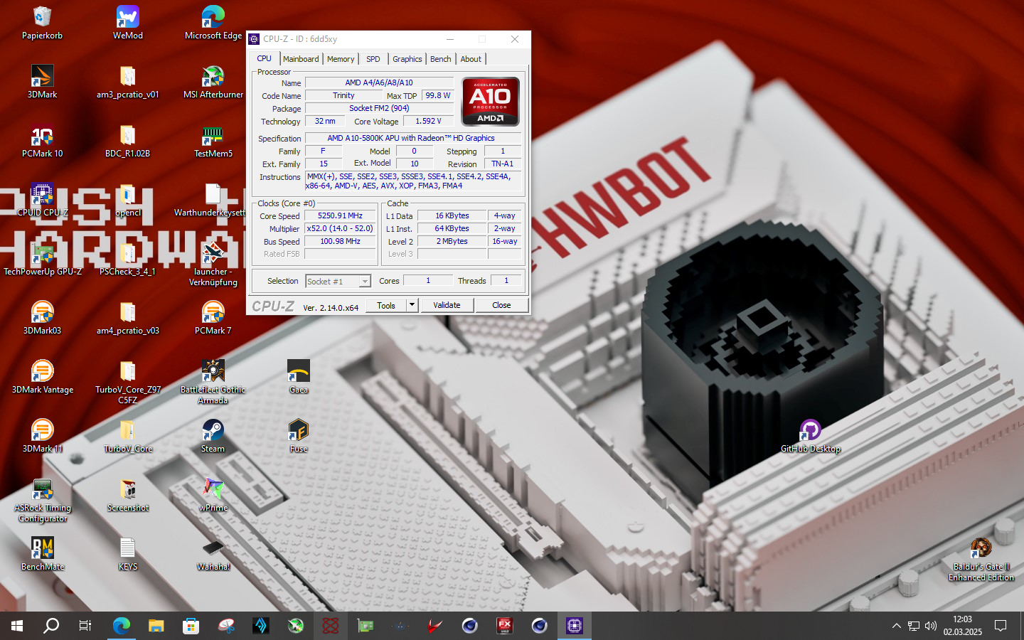Select the KEYS text file icon
1024x640 pixels.
pos(128,554)
